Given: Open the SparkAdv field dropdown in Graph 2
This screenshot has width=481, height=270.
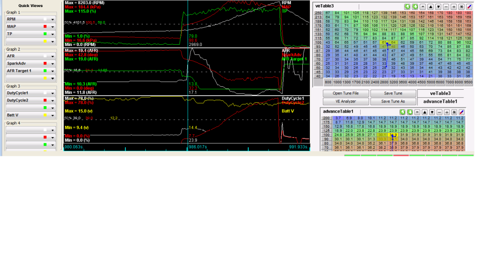Looking at the screenshot, I should coord(53,63).
